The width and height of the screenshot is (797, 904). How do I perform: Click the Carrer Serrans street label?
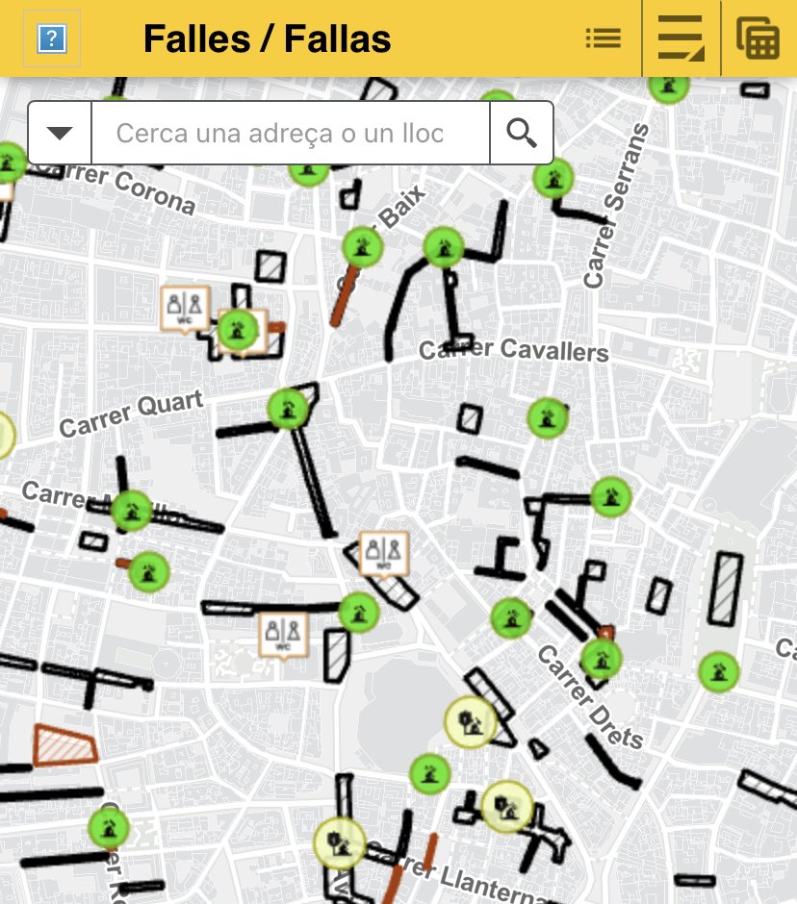[615, 206]
